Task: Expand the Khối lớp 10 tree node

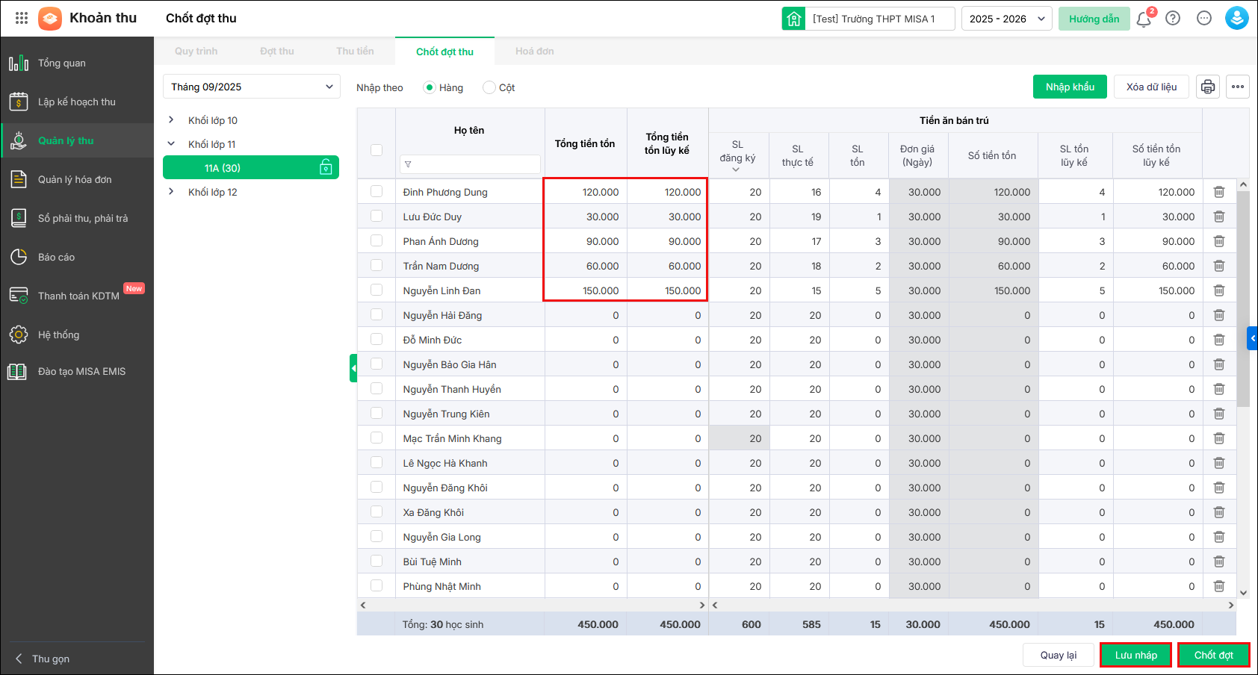Action: pyautogui.click(x=171, y=120)
